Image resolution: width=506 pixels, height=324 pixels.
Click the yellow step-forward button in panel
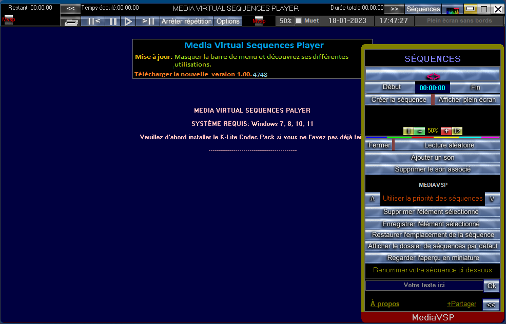coord(457,131)
